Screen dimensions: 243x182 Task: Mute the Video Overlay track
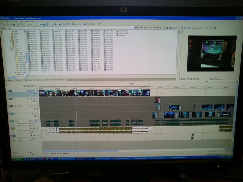(35, 106)
